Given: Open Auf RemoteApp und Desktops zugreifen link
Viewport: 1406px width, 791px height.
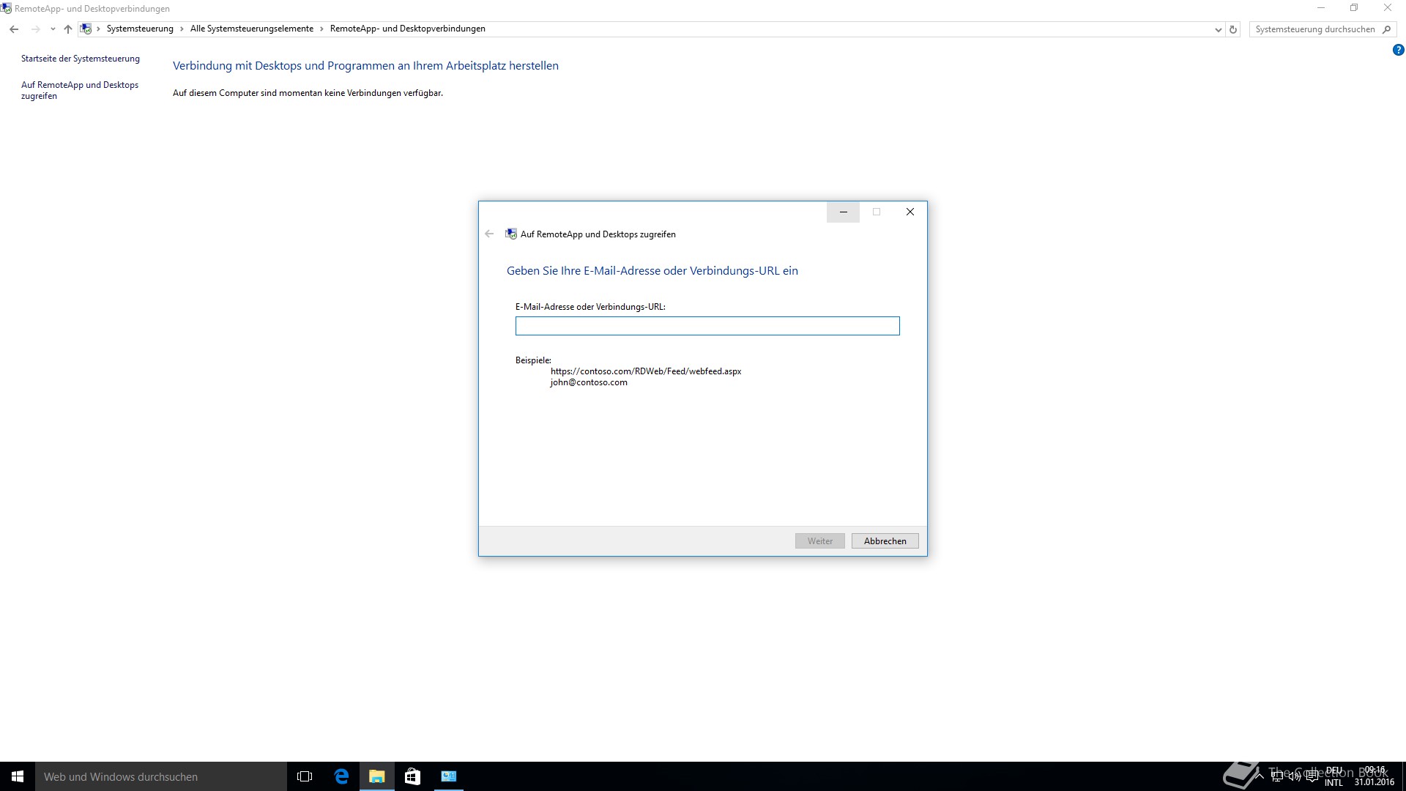Looking at the screenshot, I should (x=80, y=90).
